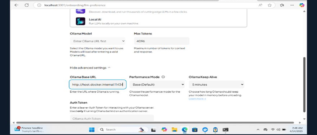Click the 'Ollama Keep Alive' label
This screenshot has height=135, width=317.
point(203,77)
